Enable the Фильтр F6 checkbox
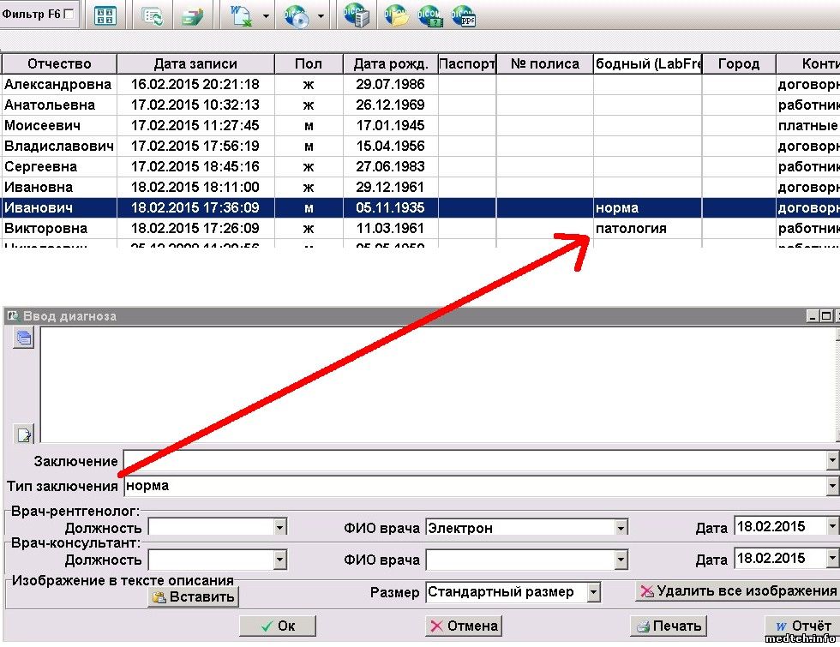 pos(69,15)
